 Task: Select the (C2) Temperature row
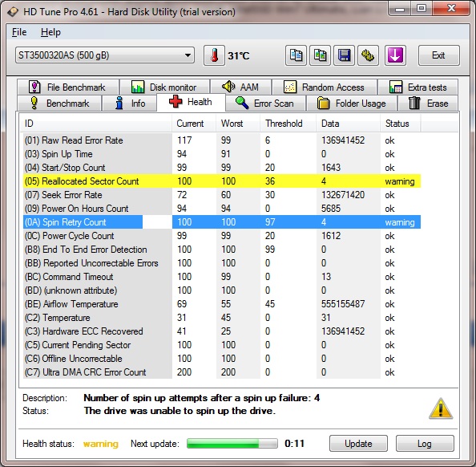[x=222, y=318]
